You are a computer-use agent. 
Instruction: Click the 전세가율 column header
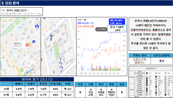point(55,84)
